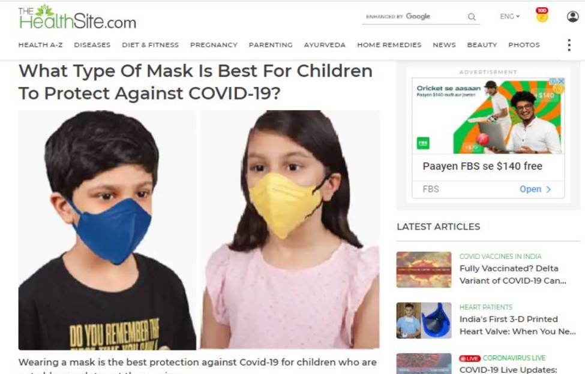Viewport: 585px width, 374px height.
Task: Click the Covid Vaccines In India category
Action: (x=500, y=257)
